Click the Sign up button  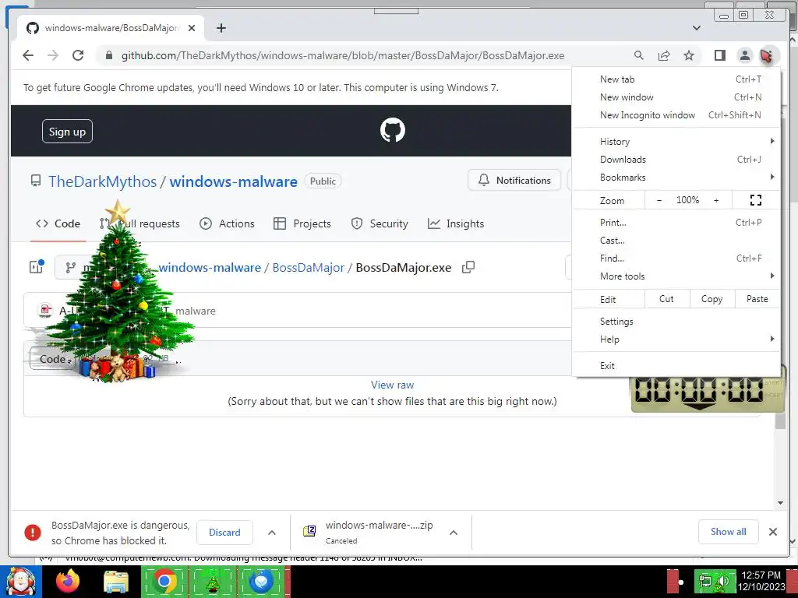click(67, 131)
